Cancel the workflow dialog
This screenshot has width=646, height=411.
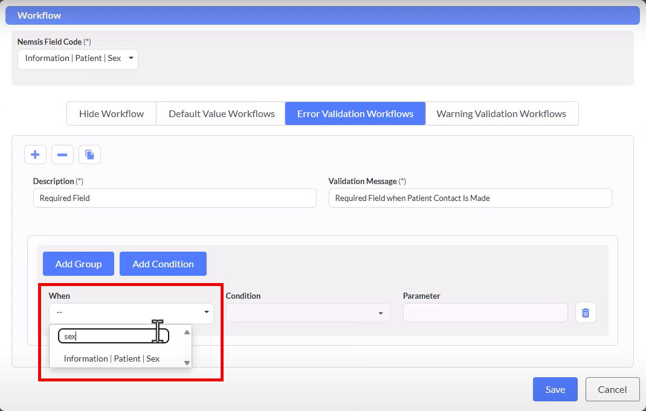(612, 389)
